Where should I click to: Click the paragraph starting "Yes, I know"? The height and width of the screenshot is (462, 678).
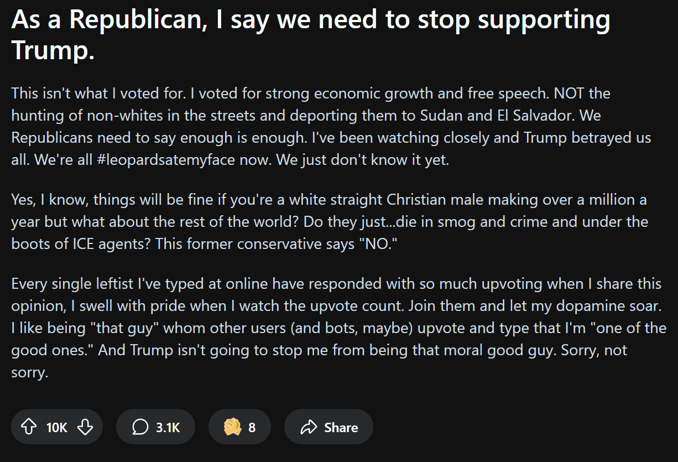pyautogui.click(x=330, y=222)
